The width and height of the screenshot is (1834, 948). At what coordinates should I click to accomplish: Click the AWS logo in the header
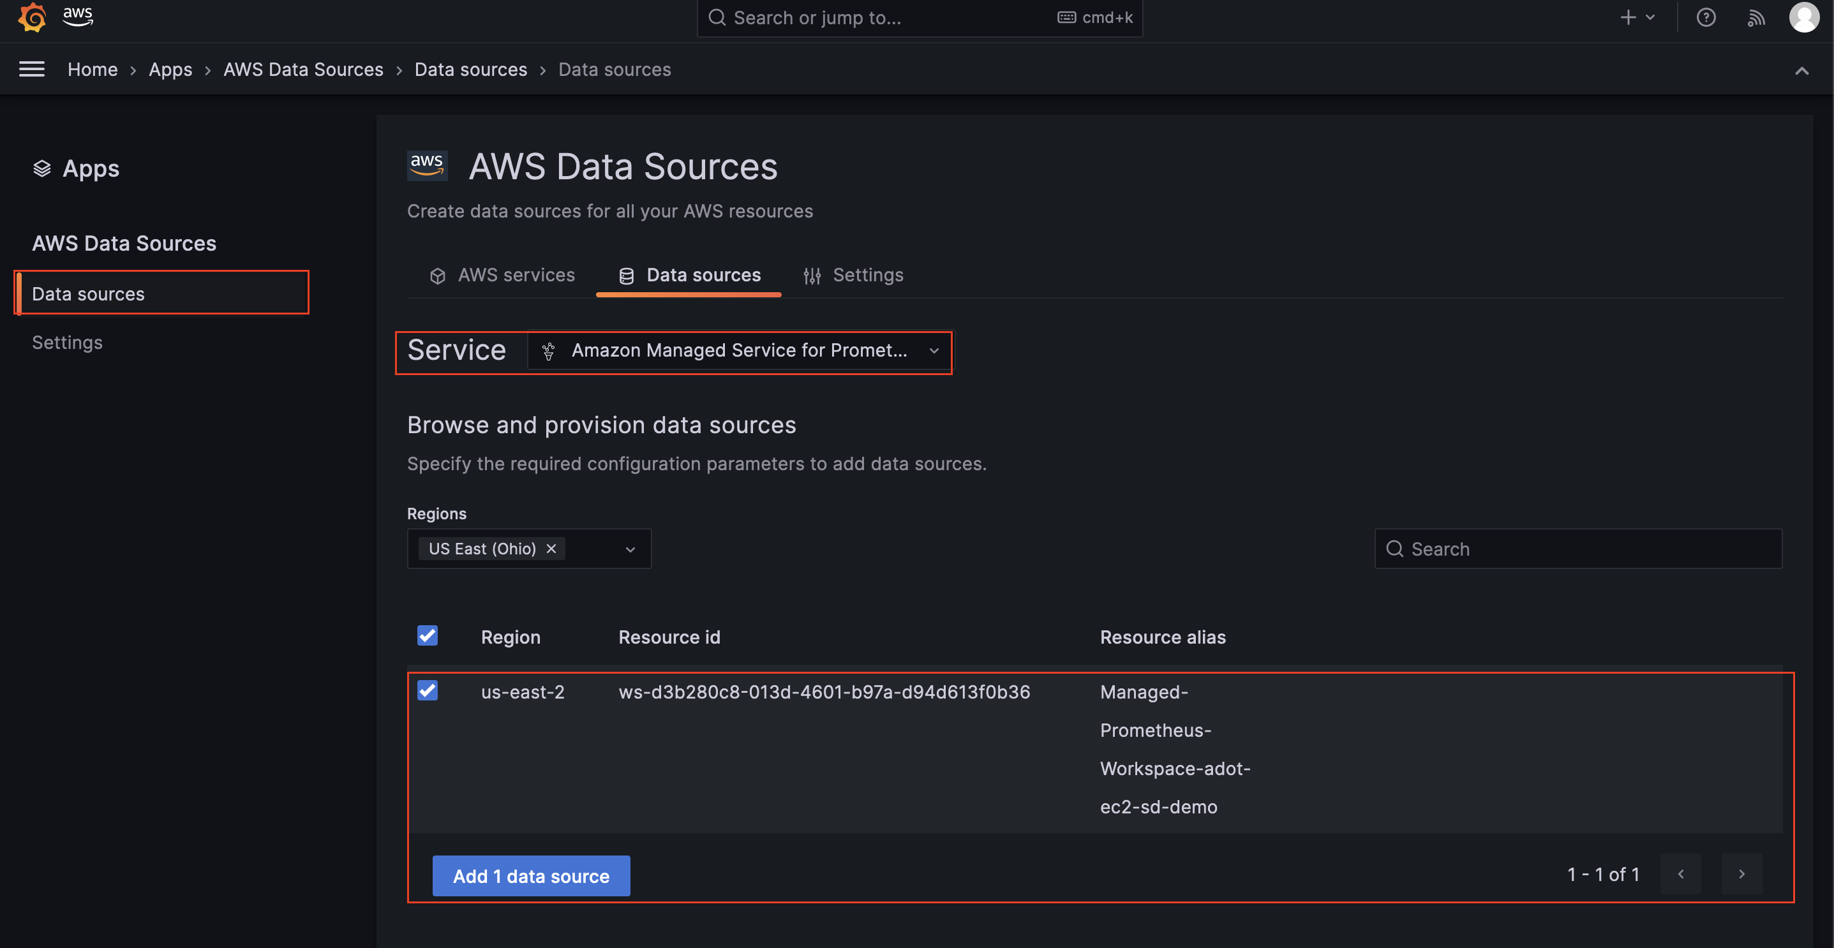[x=78, y=17]
